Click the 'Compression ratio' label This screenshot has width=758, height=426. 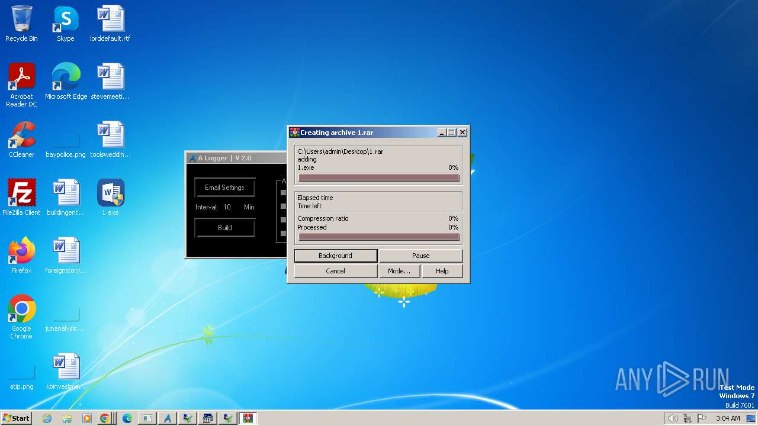coord(323,218)
